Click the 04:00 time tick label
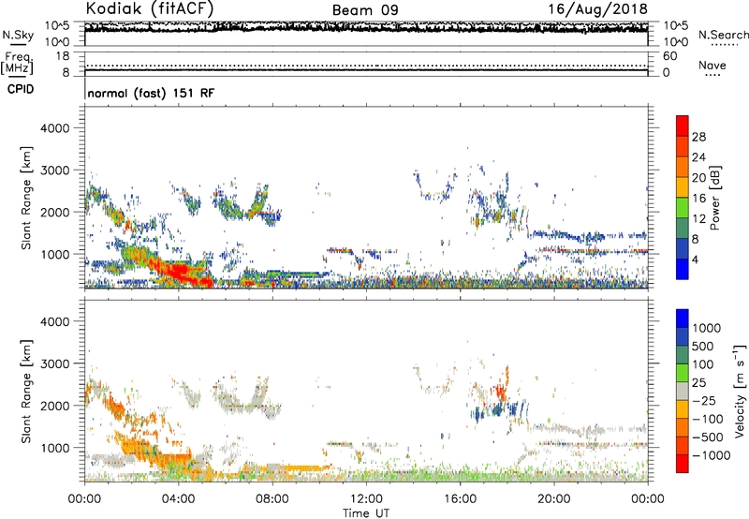 click(179, 499)
